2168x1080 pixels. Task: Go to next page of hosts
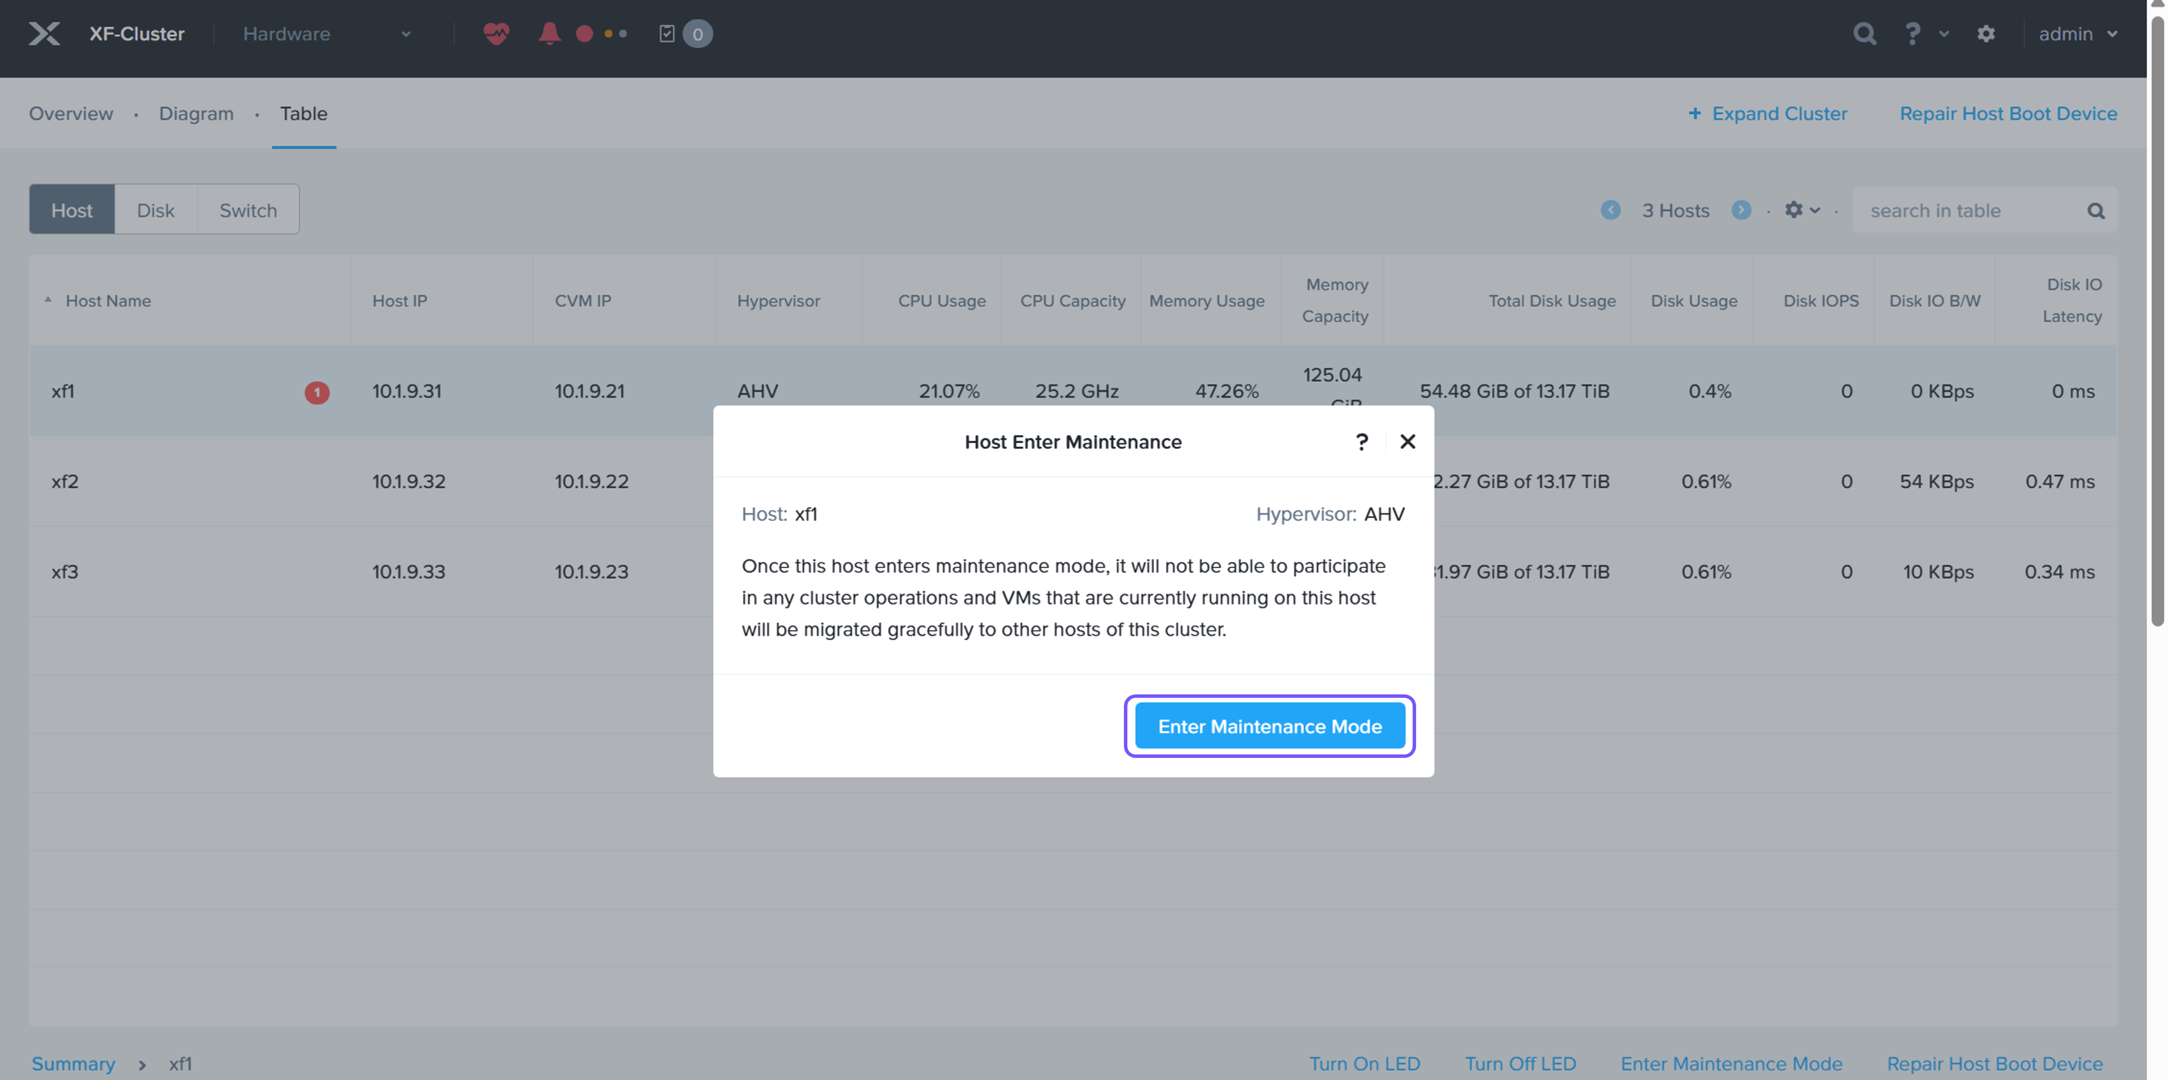[1741, 210]
